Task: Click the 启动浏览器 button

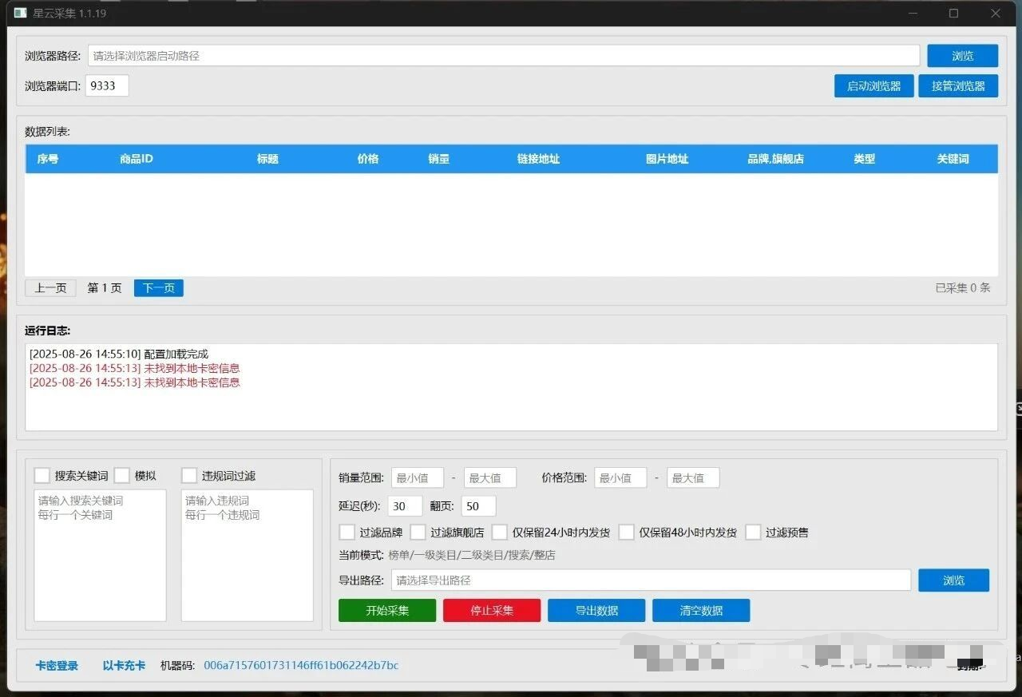Action: pyautogui.click(x=873, y=86)
